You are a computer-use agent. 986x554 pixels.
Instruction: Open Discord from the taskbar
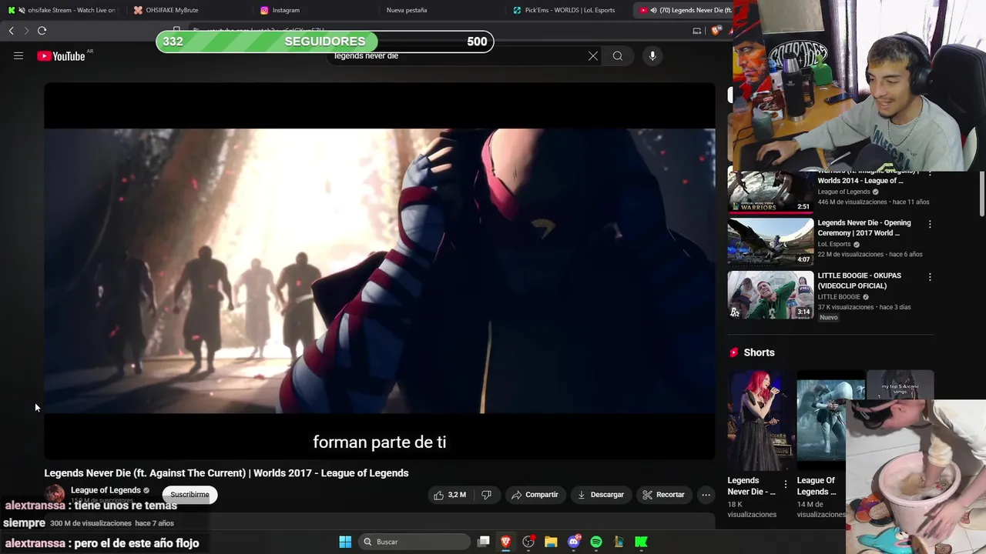click(573, 542)
